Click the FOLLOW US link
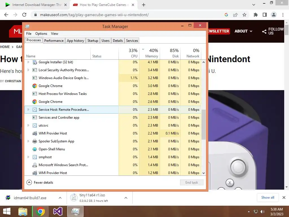 pos(273,31)
